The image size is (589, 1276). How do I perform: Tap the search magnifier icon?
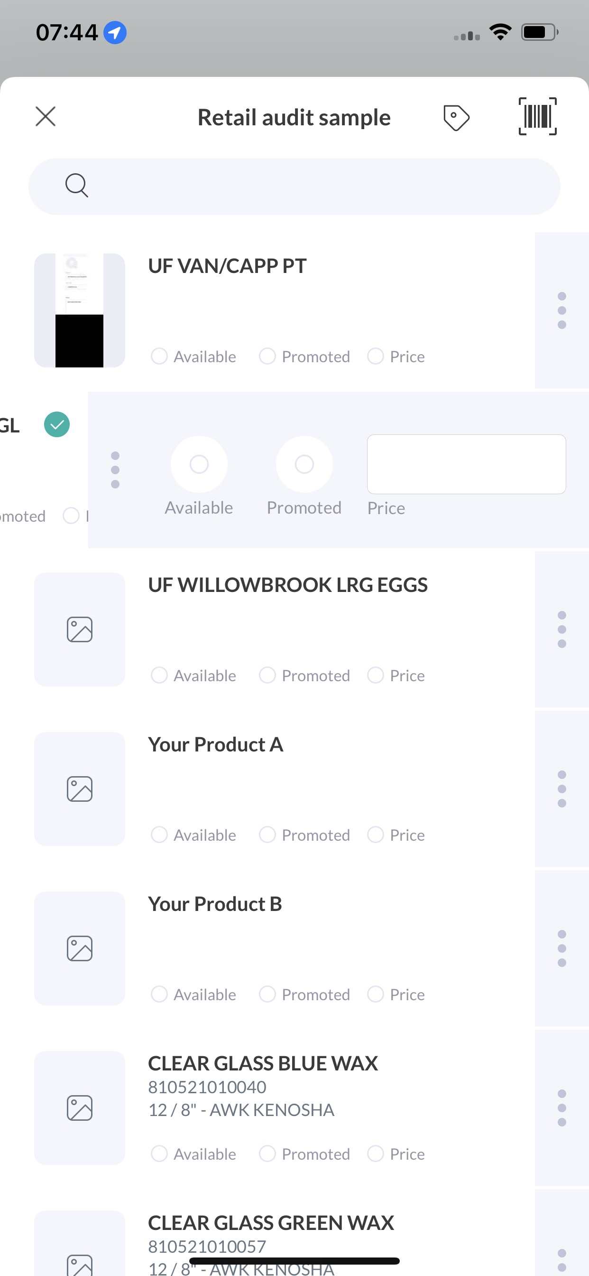click(x=77, y=186)
